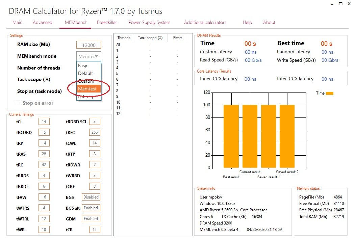355x238 pixels.
Task: Select the tRDWR value box
Action: (95, 165)
